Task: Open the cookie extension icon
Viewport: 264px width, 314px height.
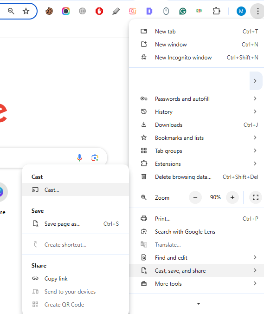Action: click(49, 11)
